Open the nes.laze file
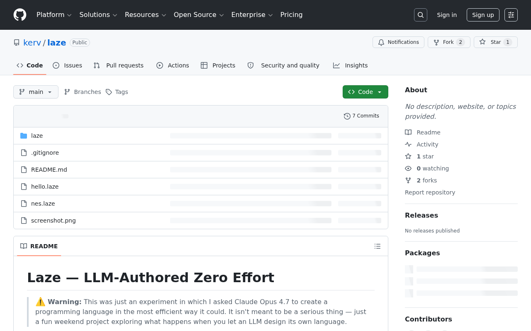This screenshot has width=531, height=331. (43, 204)
